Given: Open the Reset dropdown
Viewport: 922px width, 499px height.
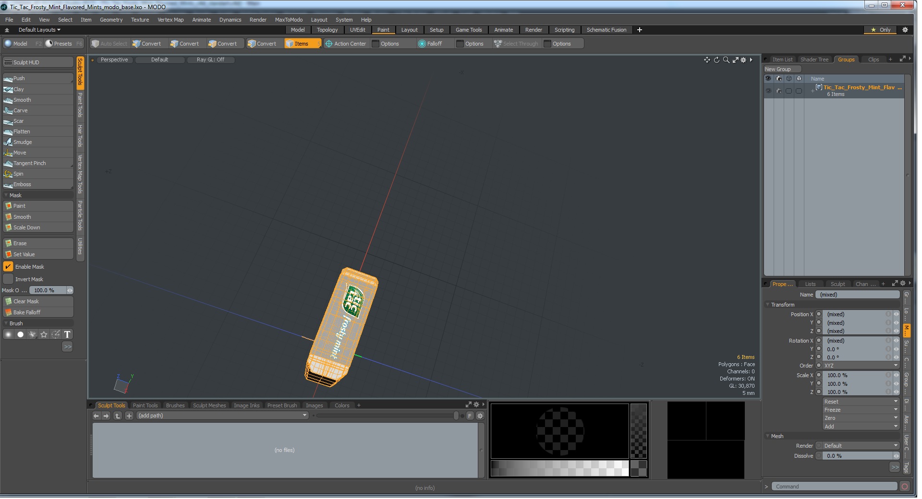Looking at the screenshot, I should point(861,402).
